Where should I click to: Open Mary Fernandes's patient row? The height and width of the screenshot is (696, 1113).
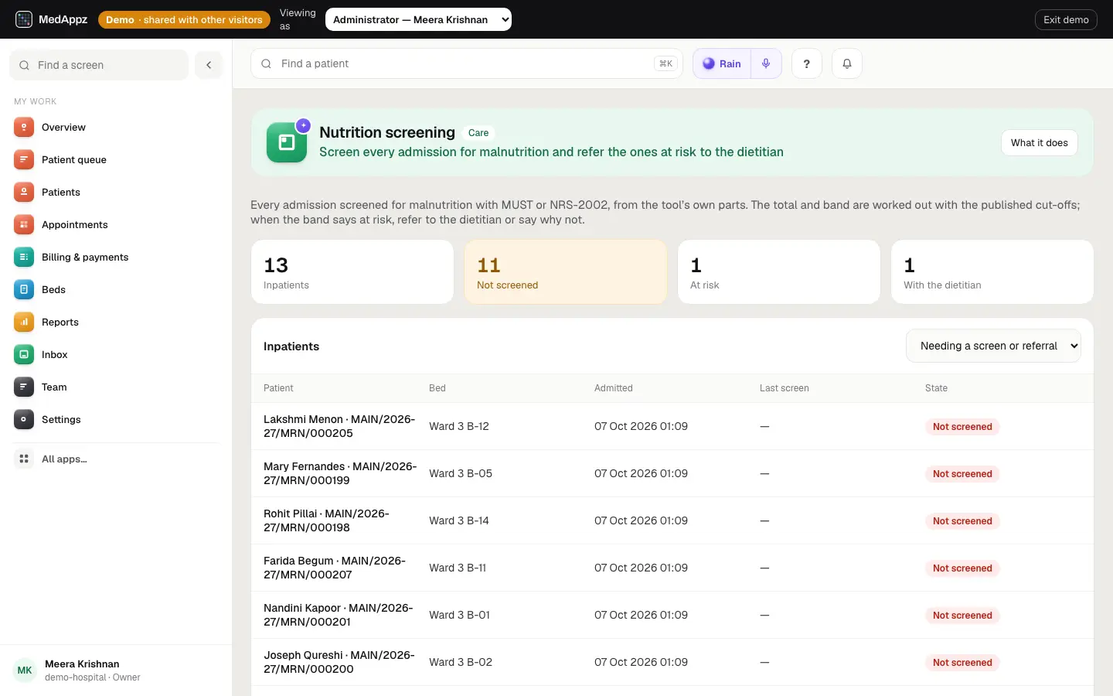[672, 473]
